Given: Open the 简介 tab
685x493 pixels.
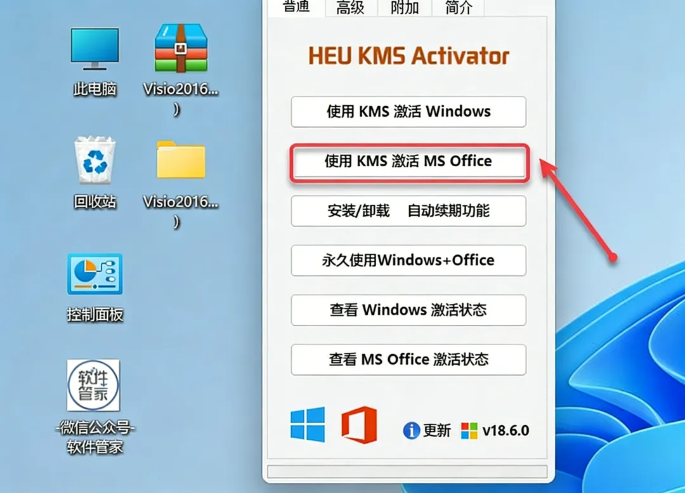Looking at the screenshot, I should (x=459, y=8).
